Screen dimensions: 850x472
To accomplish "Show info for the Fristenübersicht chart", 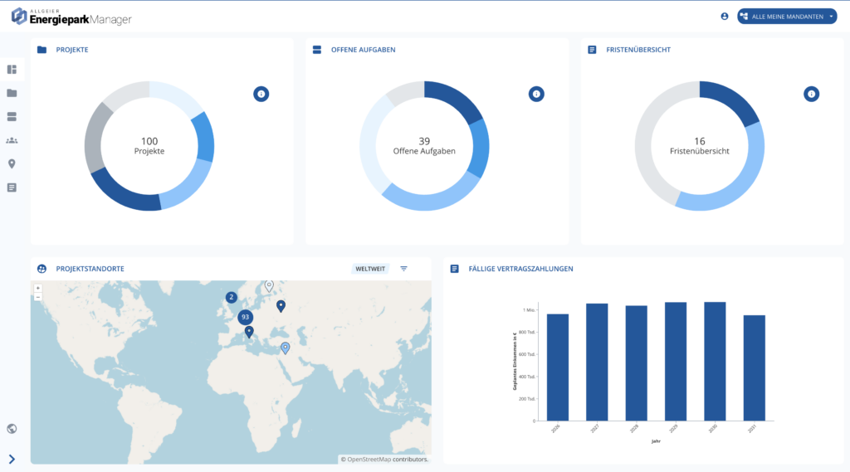I will [811, 95].
